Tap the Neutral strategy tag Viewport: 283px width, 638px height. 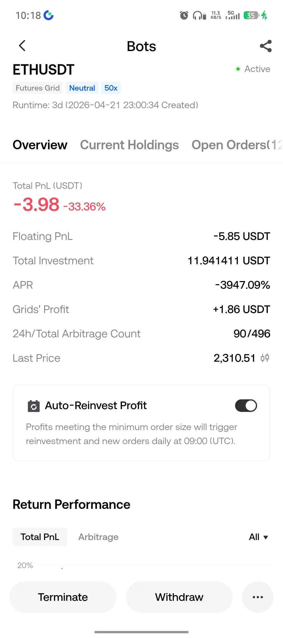coord(82,88)
